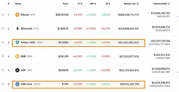Click the Bitcoin orange logo icon
179x92 pixels.
(17, 15)
